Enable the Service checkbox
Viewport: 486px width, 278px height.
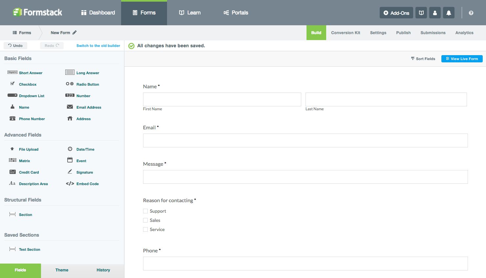[145, 229]
